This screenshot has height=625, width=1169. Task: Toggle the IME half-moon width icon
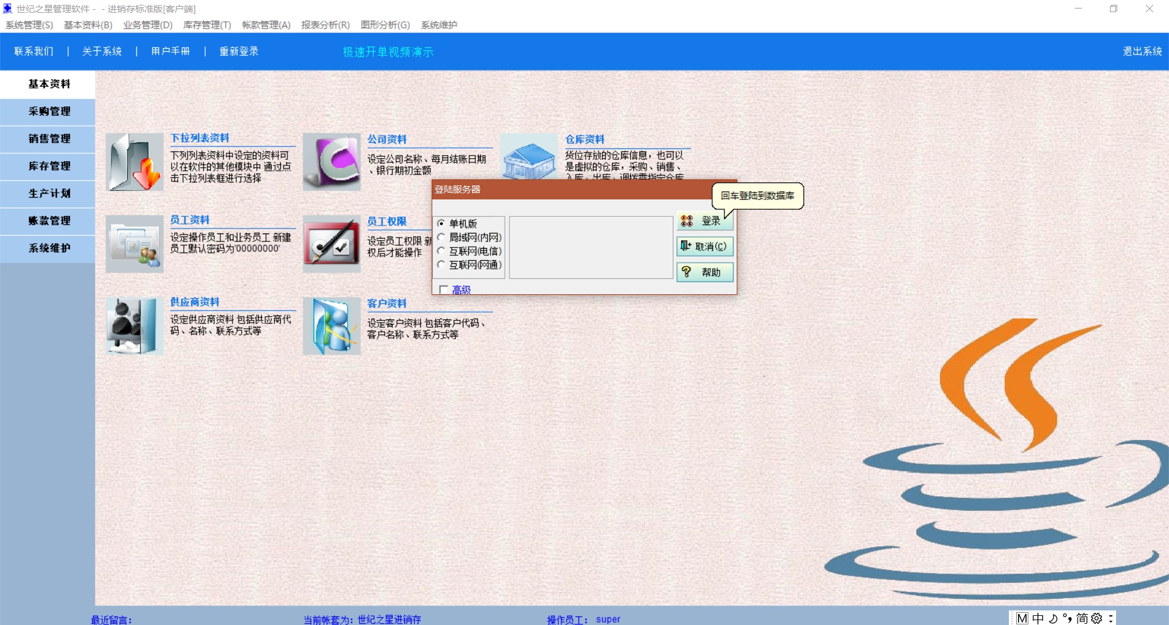1053,618
